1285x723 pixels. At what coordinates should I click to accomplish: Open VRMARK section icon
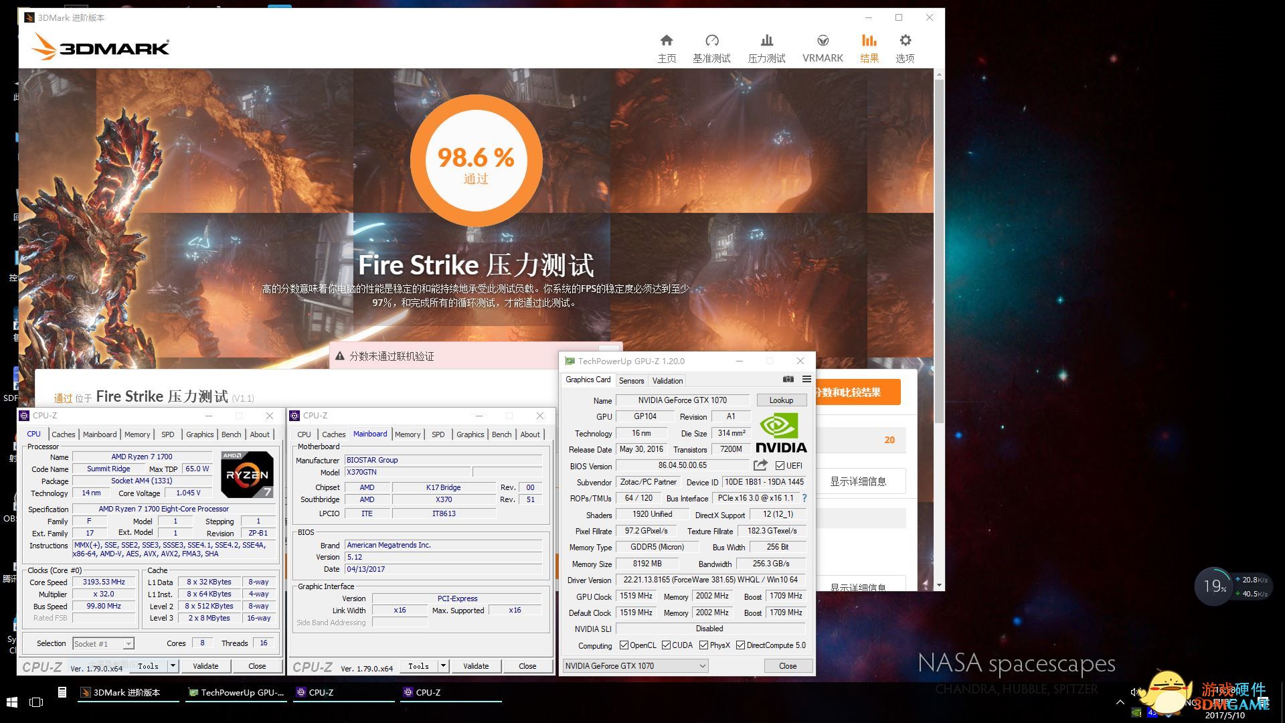pos(823,42)
